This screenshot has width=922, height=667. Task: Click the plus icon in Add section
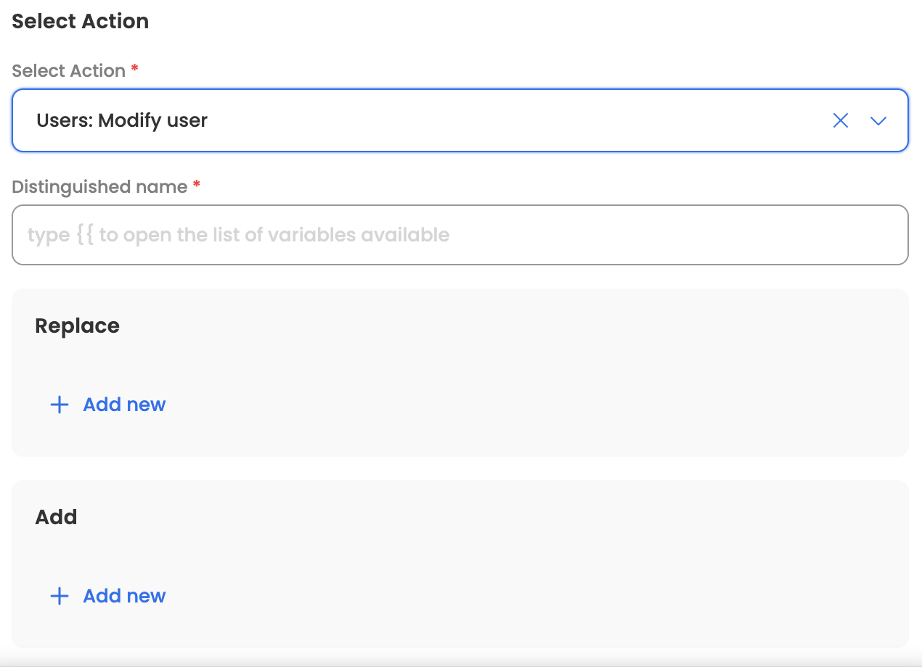(59, 596)
